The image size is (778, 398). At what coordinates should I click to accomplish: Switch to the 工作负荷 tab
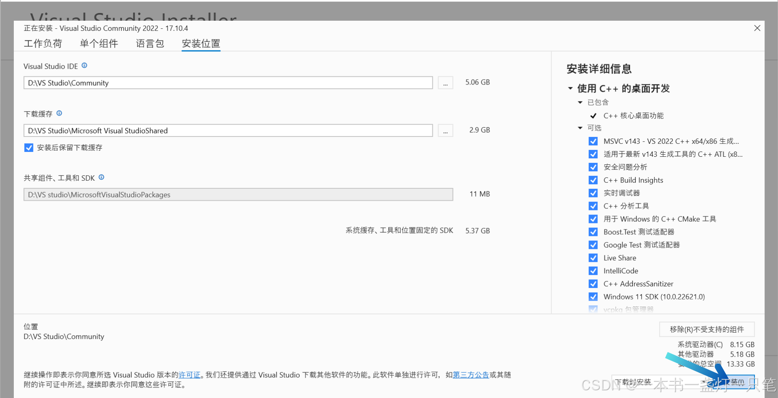[43, 43]
